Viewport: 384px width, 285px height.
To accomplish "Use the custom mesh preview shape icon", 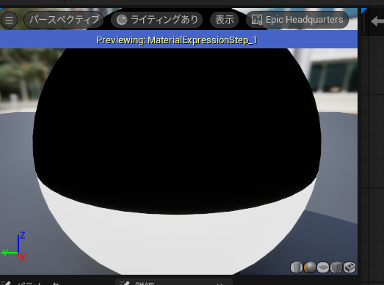I will [349, 267].
